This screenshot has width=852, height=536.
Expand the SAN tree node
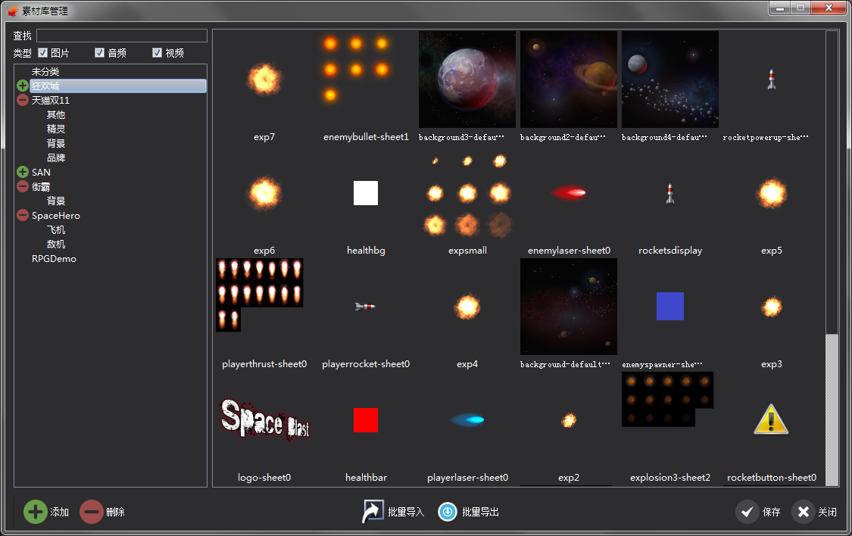[x=21, y=172]
